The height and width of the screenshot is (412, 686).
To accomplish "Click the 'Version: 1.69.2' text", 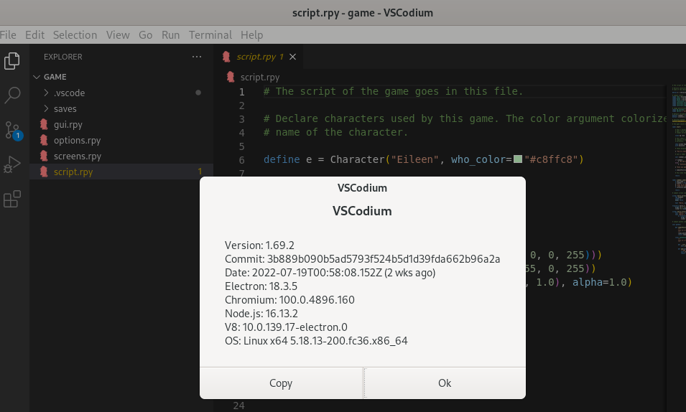I will pos(259,245).
